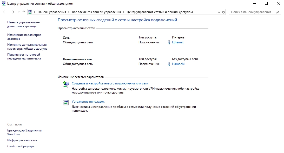Open Изменить дополнительные параметры общего доступа
Screen dimensions: 284x153
click(27, 46)
